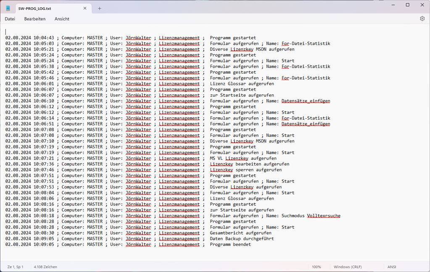Click 'Daten Backup durchgeführt' log entry
Viewport: 430px width, 272px height.
click(x=242, y=239)
